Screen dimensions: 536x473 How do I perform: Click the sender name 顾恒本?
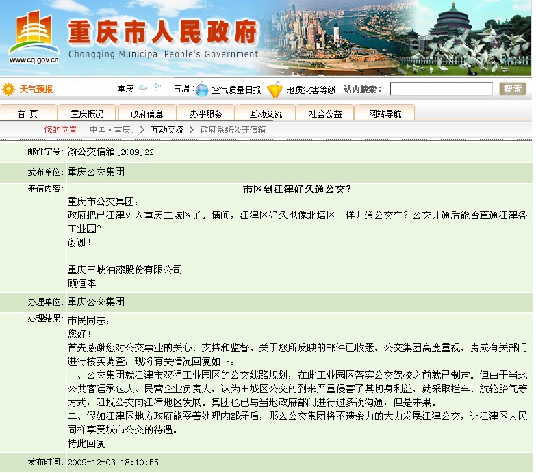[x=81, y=283]
